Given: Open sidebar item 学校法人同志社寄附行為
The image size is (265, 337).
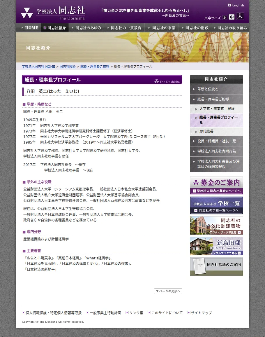Looking at the screenshot, I should click(216, 151).
